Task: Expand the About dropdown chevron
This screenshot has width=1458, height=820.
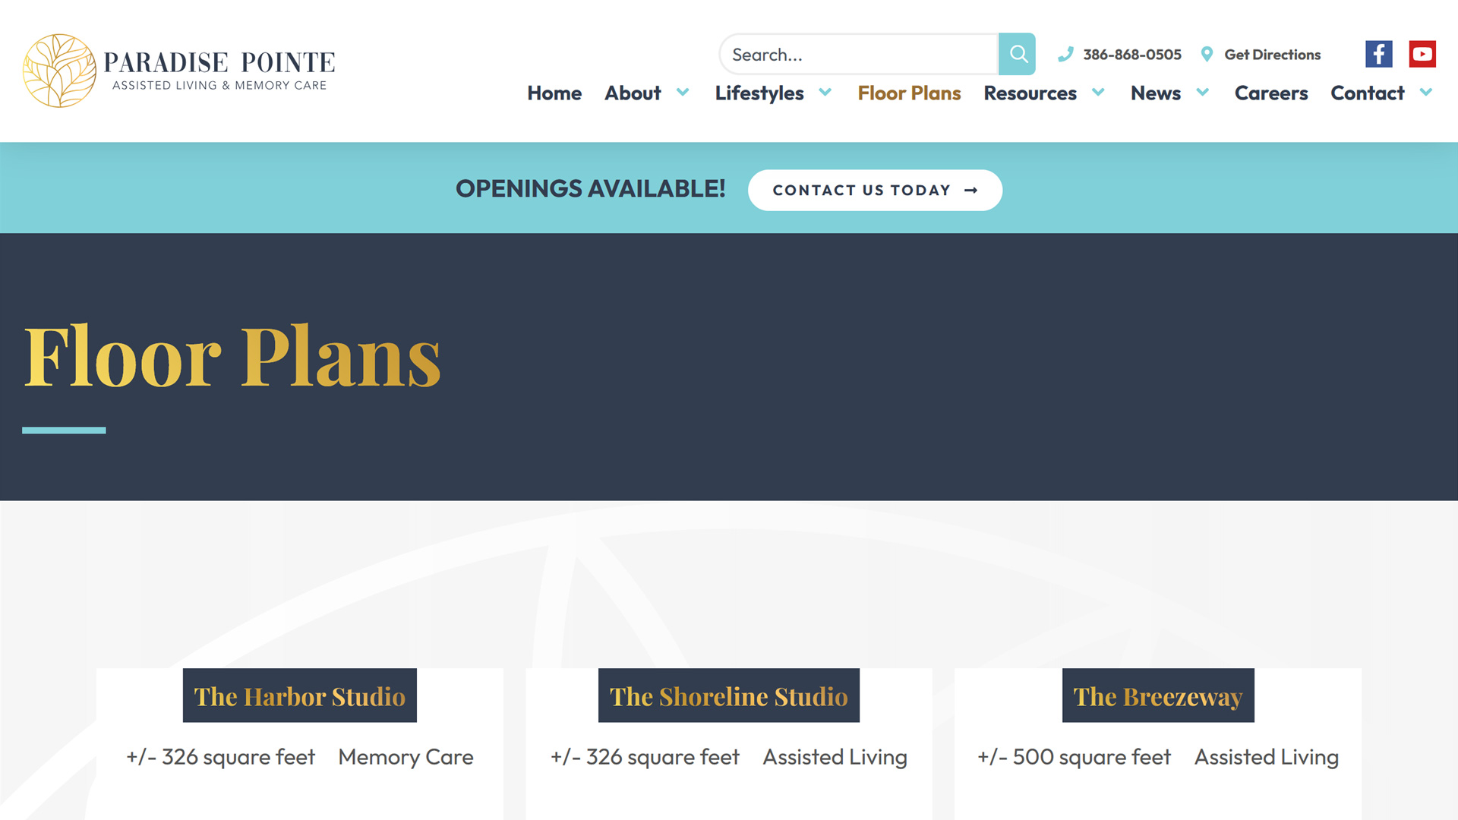Action: pyautogui.click(x=683, y=93)
